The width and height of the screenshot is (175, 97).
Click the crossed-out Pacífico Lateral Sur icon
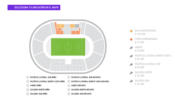tap(131, 64)
